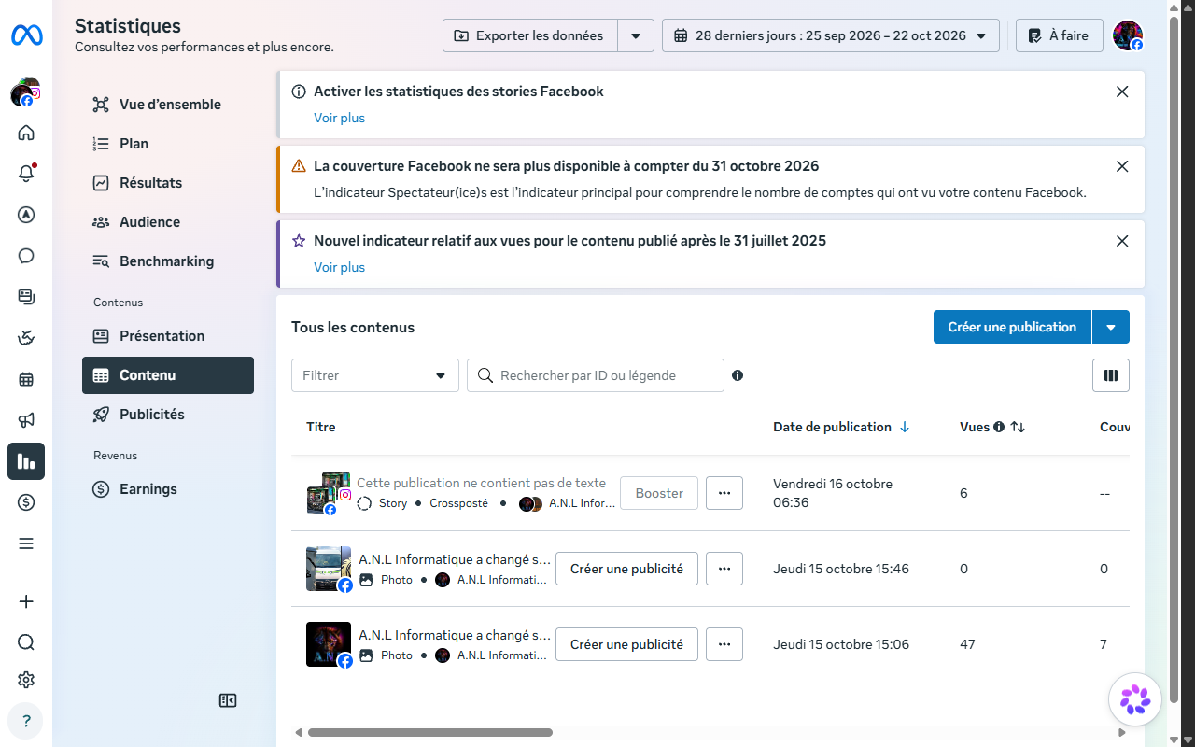
Task: Open Benchmarking in the sidebar
Action: click(168, 261)
